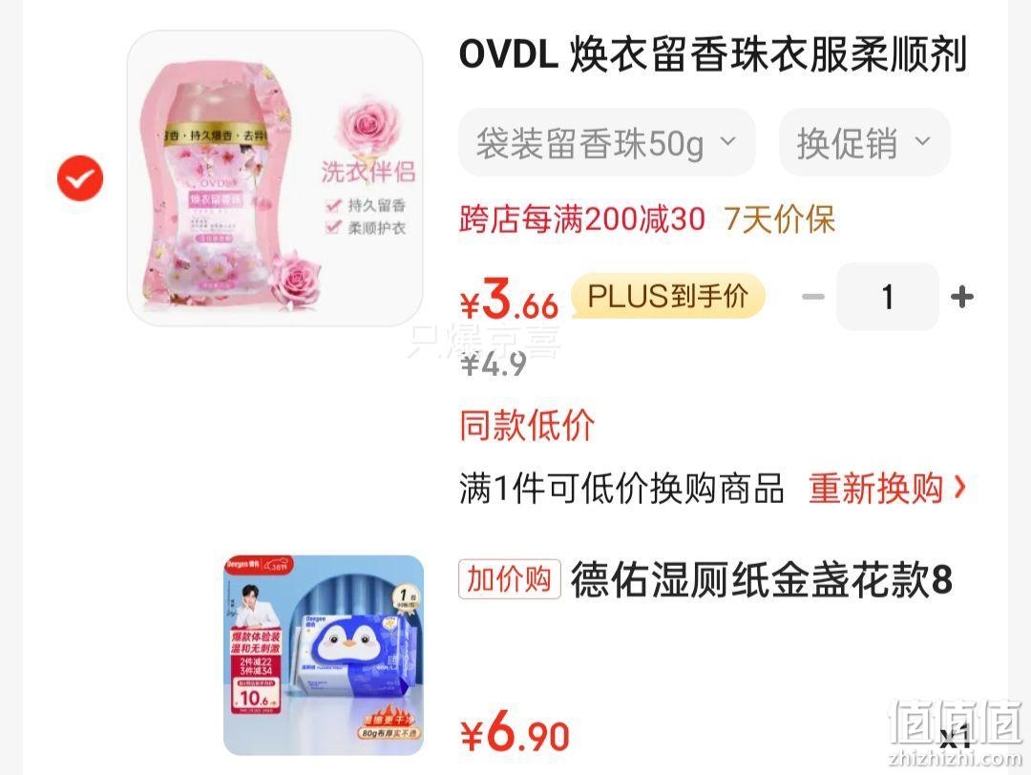Open OVDL laundry beads product thumbnail

point(275,178)
